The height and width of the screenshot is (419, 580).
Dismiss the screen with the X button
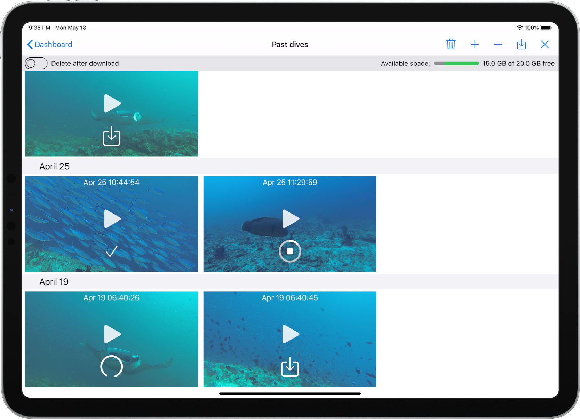coord(545,44)
